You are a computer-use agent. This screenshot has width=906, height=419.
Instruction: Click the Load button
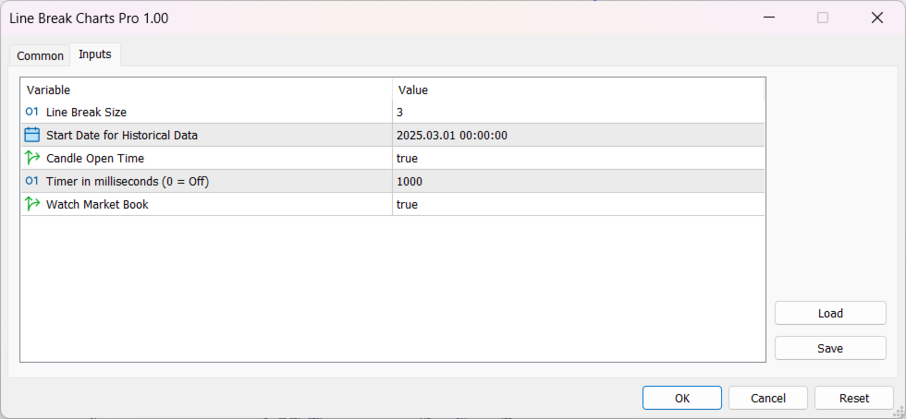[830, 314]
